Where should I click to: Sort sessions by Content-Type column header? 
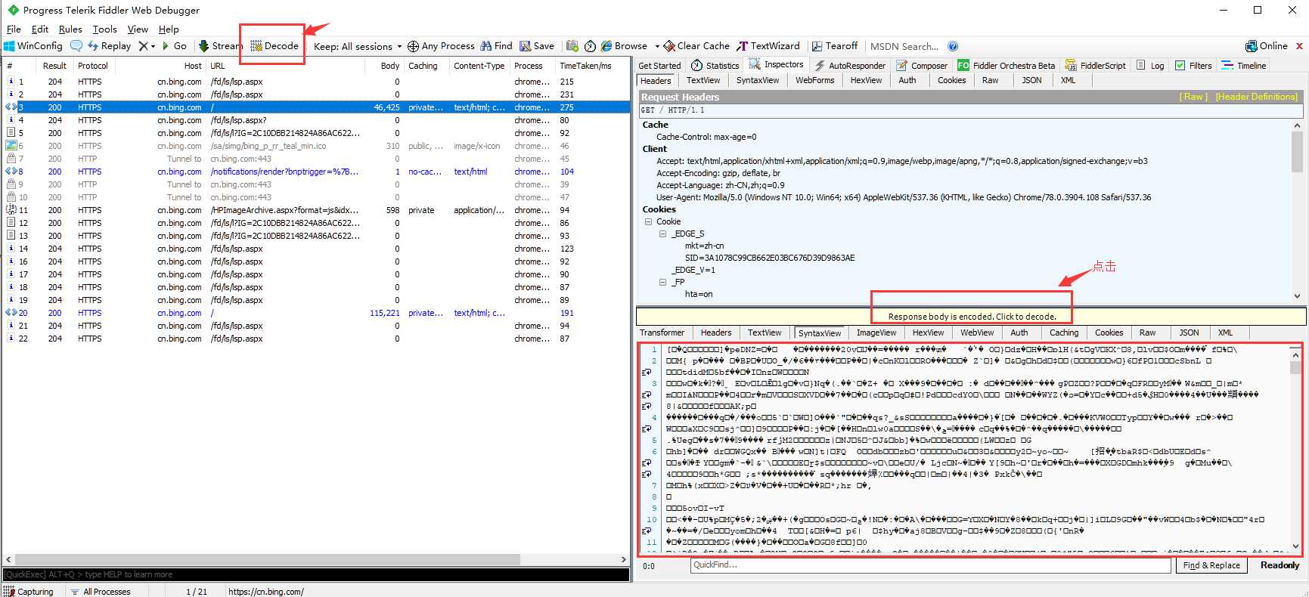479,66
